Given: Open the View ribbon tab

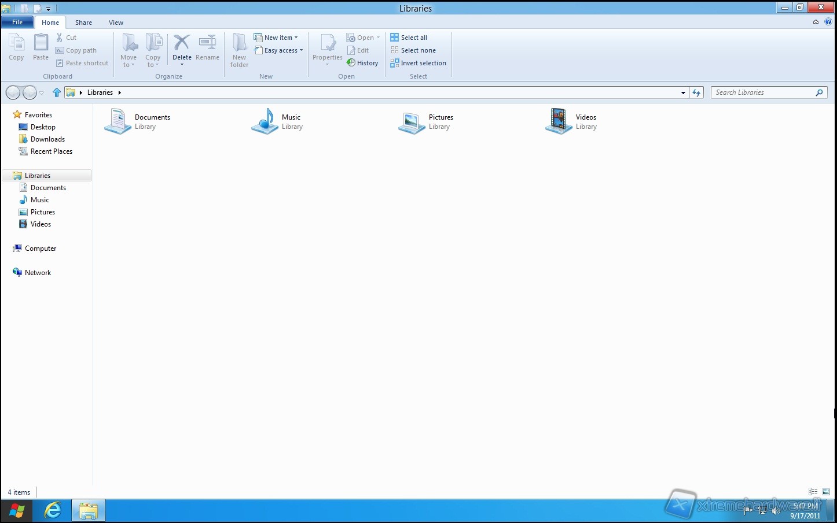Looking at the screenshot, I should coord(116,23).
